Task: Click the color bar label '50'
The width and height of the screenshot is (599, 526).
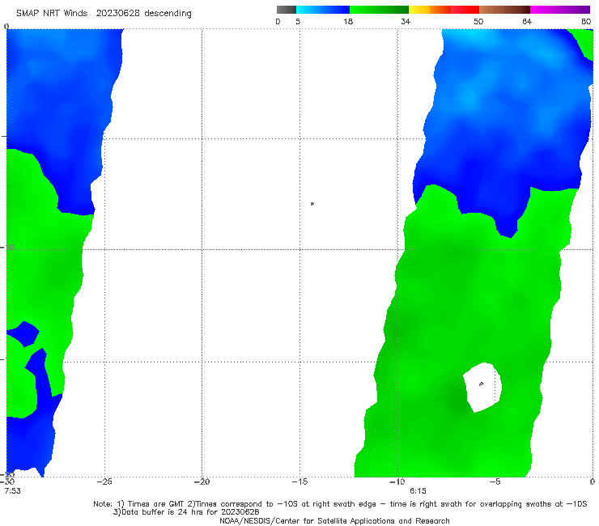Action: 478,22
